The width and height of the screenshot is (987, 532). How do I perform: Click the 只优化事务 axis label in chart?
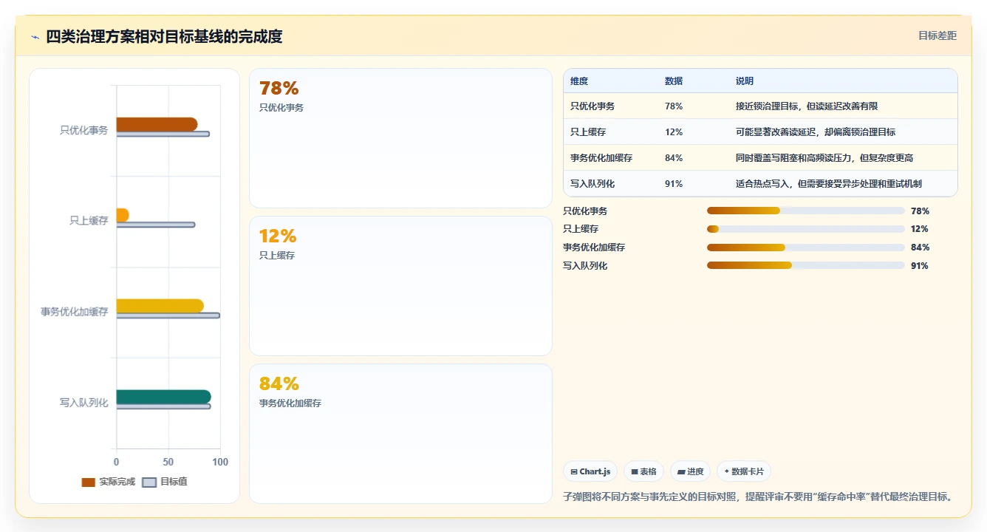click(x=83, y=130)
